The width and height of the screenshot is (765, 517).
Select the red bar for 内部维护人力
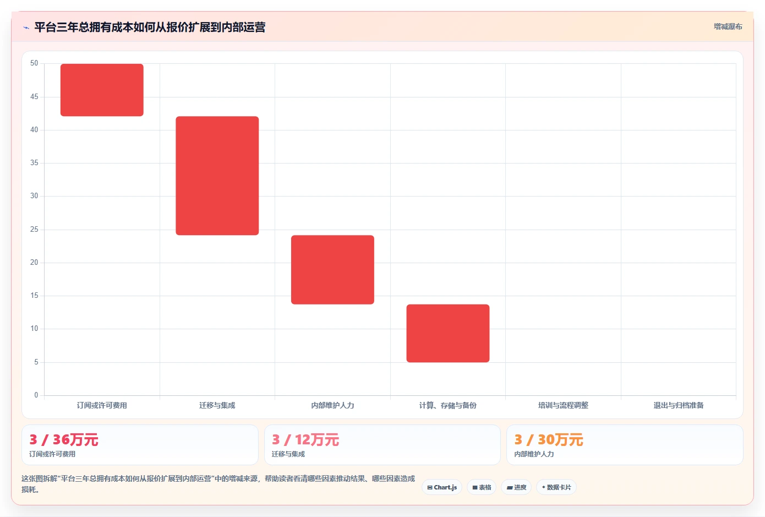[332, 270]
